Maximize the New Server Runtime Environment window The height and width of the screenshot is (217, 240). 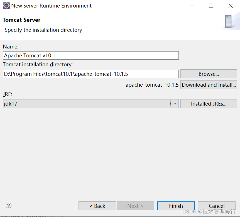pyautogui.click(x=211, y=6)
